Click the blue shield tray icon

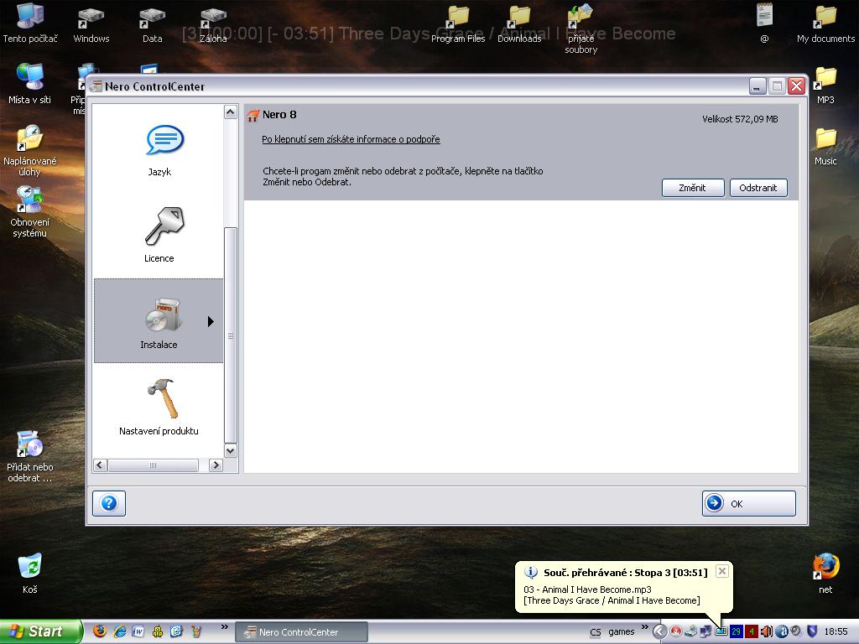[x=812, y=631]
